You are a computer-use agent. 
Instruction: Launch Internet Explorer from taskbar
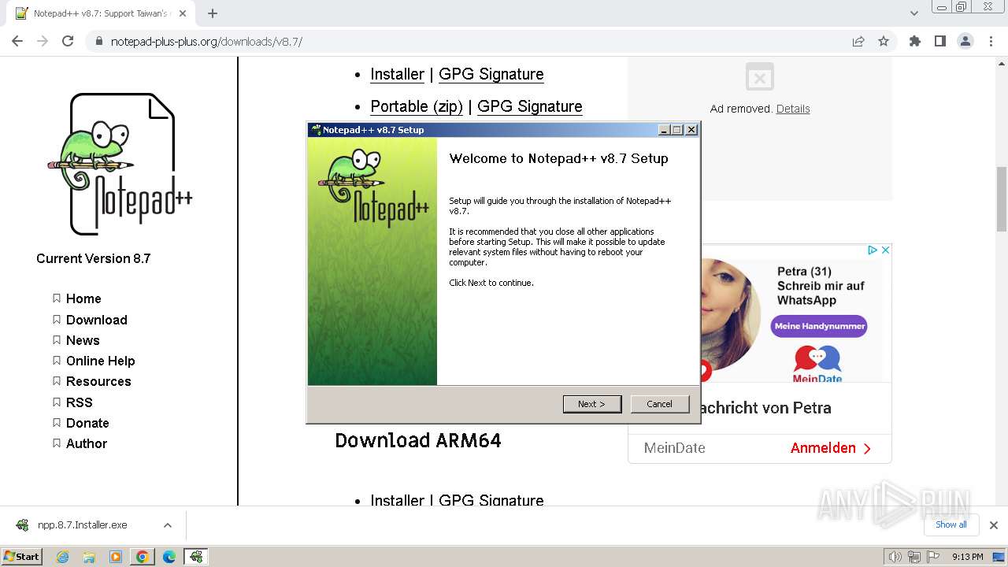[62, 557]
